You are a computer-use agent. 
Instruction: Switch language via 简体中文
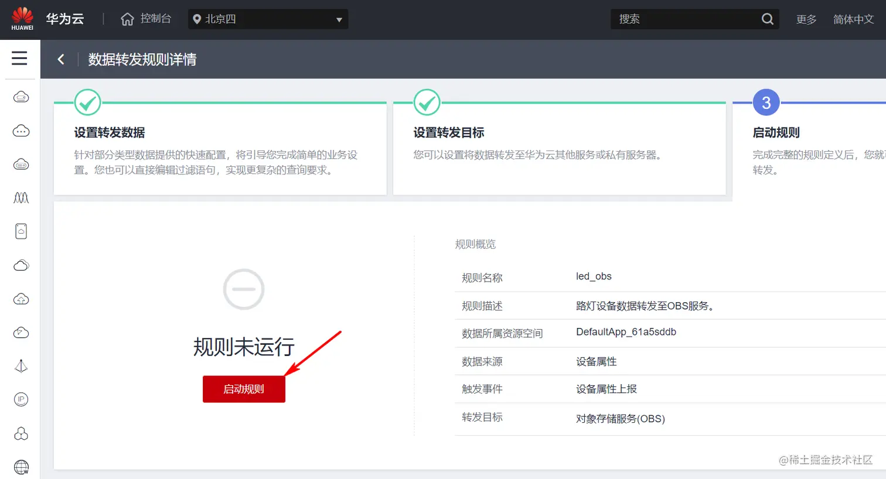(853, 19)
